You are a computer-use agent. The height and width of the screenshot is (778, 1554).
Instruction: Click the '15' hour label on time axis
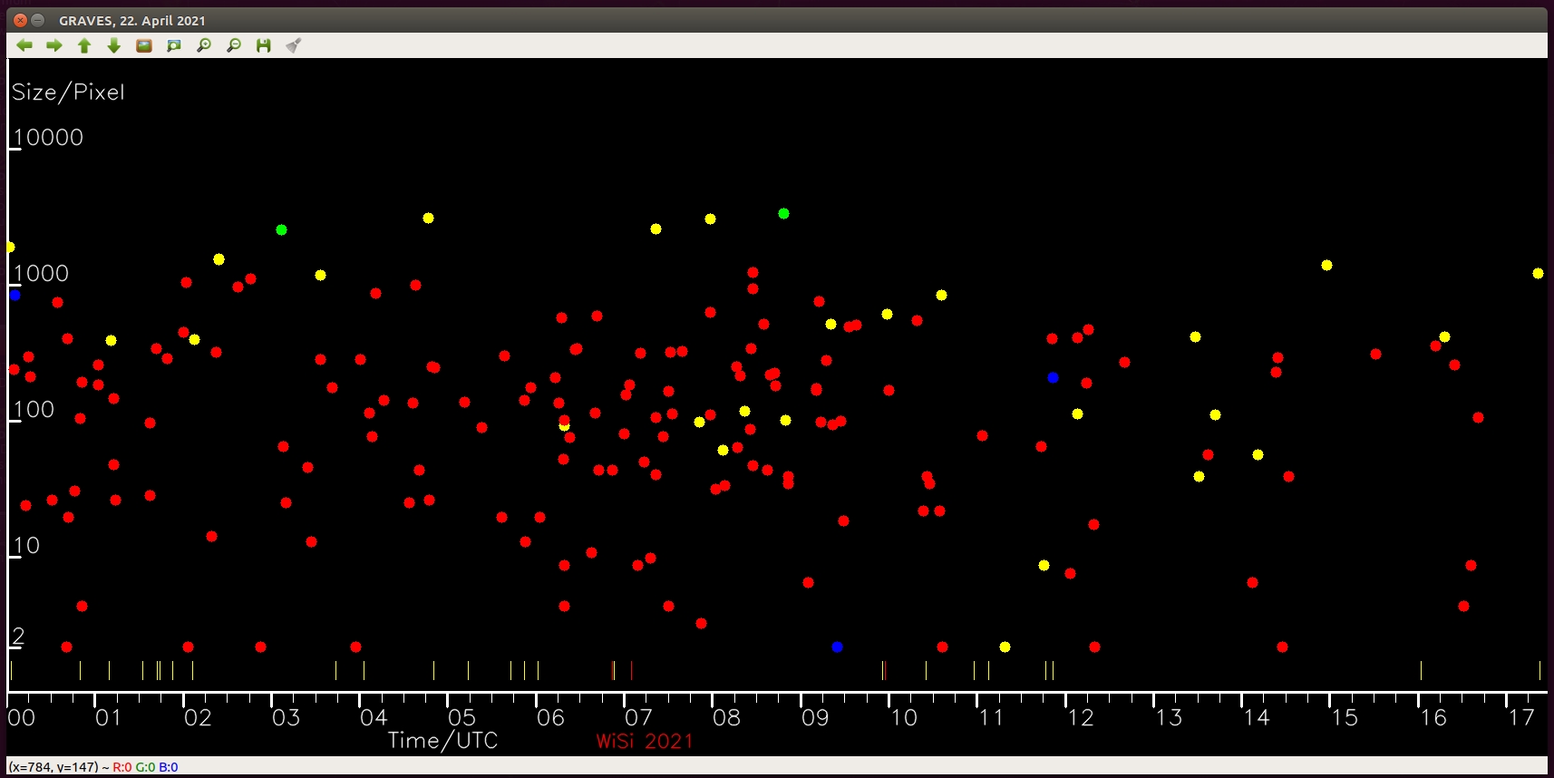1345,717
